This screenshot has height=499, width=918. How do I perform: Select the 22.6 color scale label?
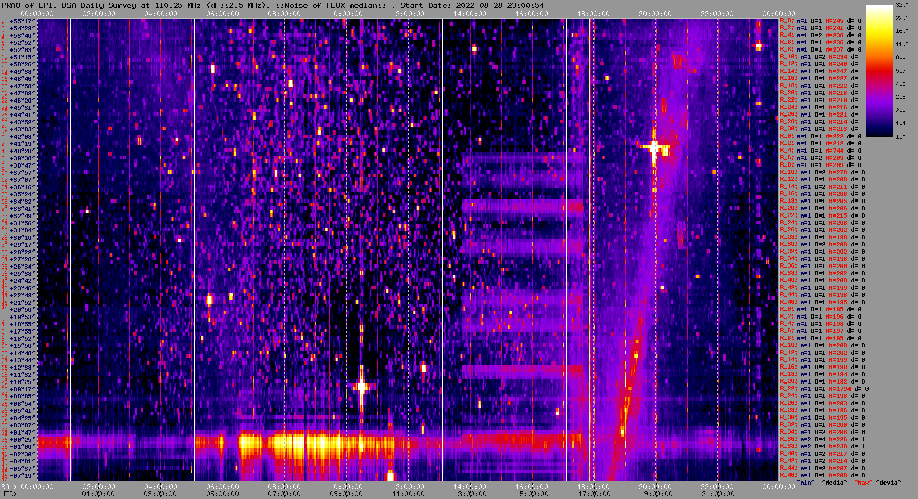tap(902, 18)
